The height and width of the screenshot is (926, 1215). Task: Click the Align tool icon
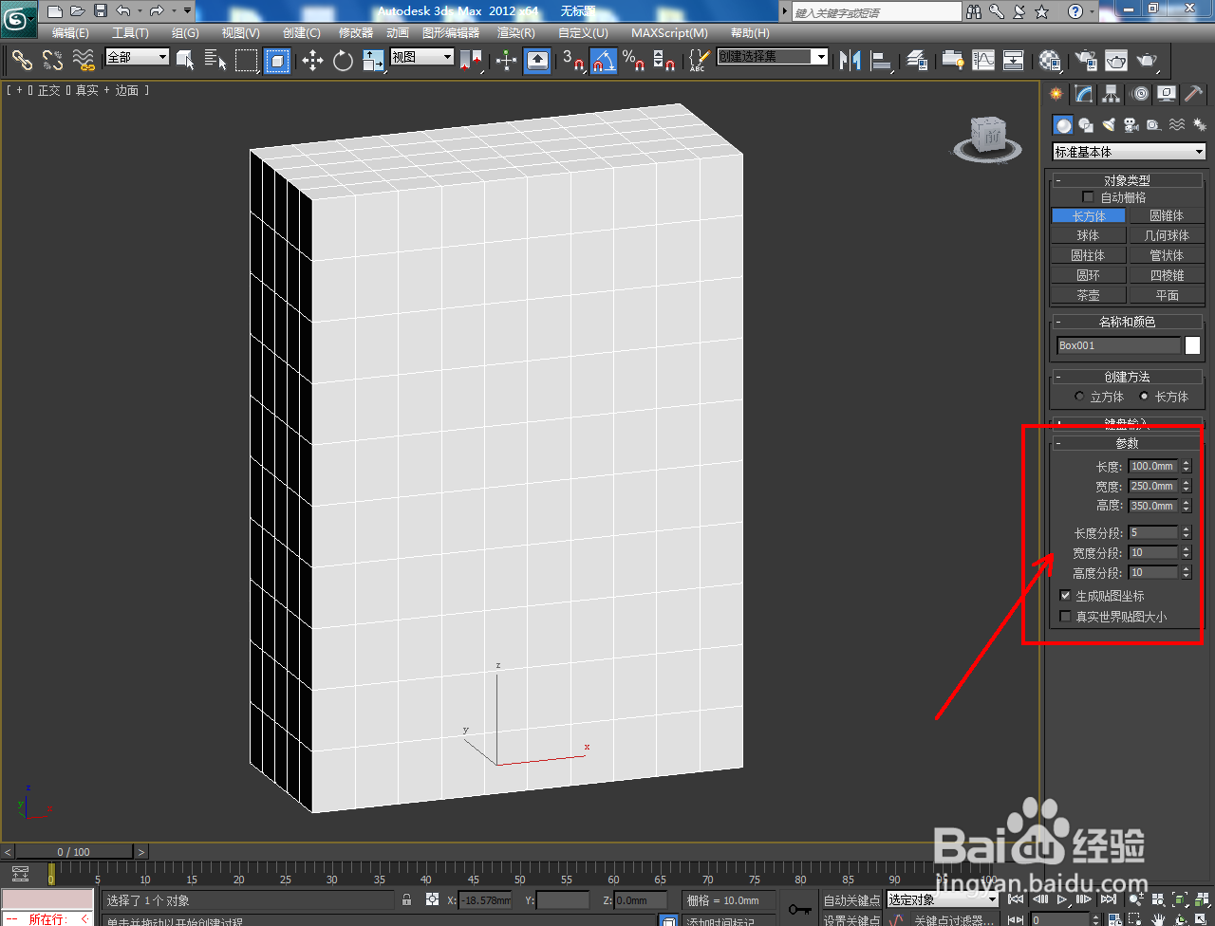point(882,60)
